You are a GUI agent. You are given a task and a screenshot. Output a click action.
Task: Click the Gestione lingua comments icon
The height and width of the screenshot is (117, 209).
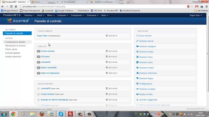tap(137, 78)
